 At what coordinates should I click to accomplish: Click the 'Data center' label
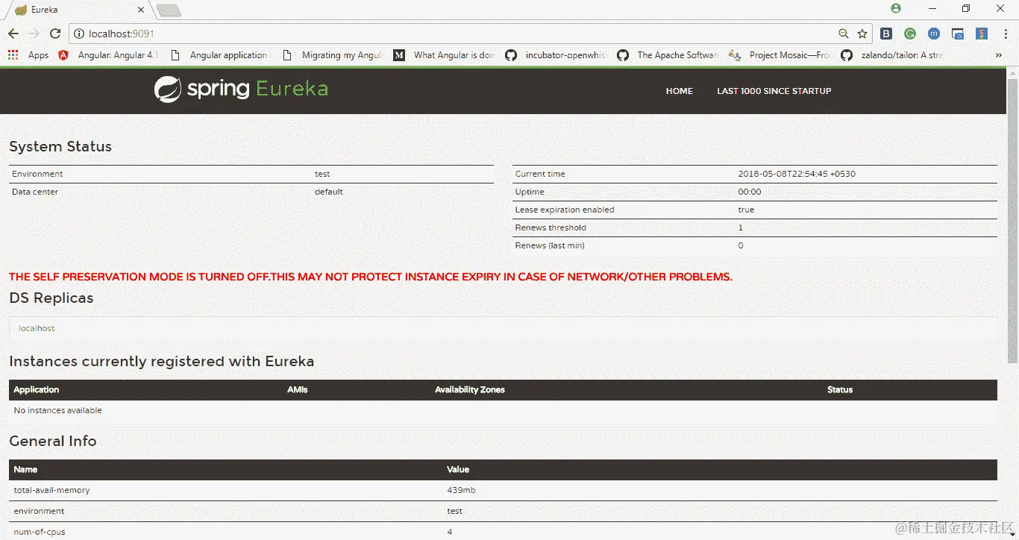tap(35, 192)
